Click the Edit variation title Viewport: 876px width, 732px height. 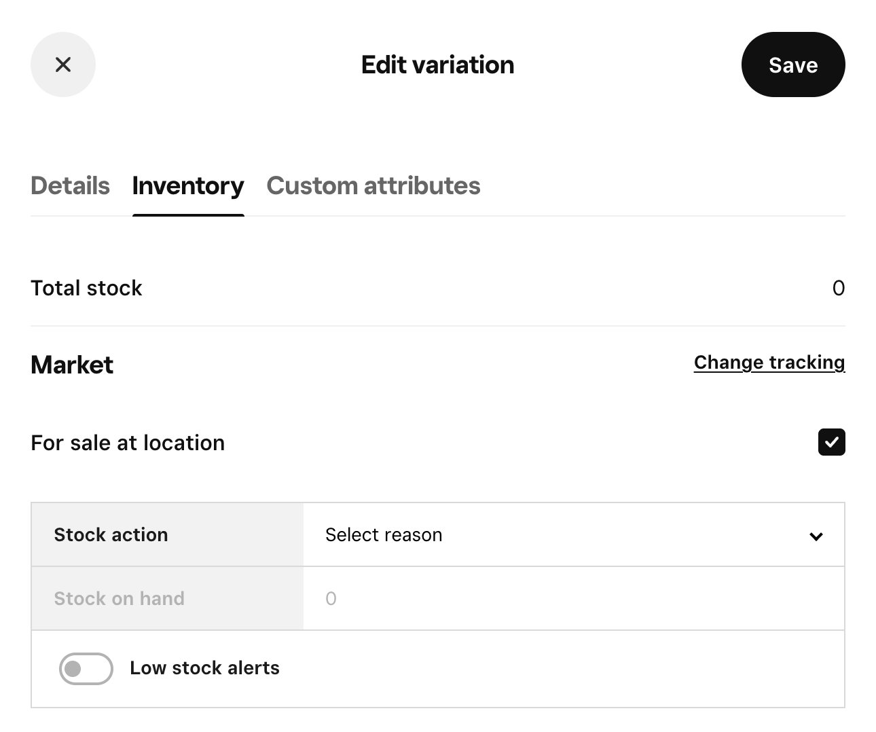pos(437,65)
